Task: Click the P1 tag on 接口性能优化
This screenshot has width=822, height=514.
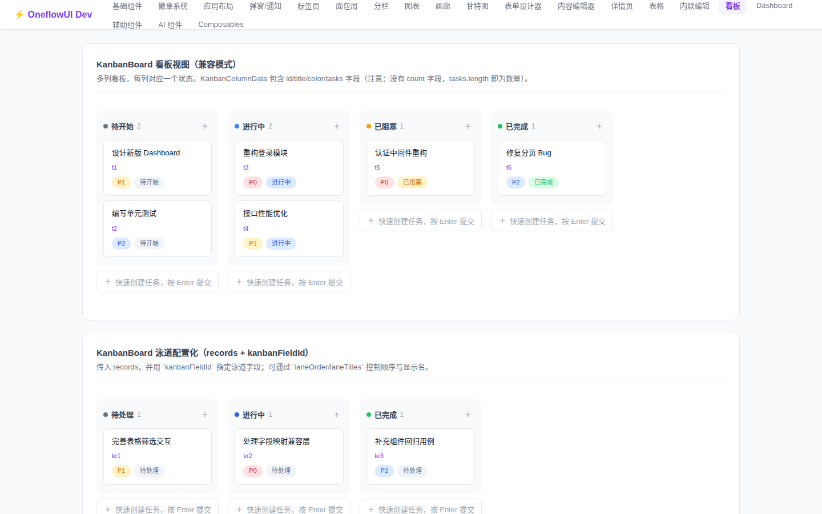Action: 253,243
